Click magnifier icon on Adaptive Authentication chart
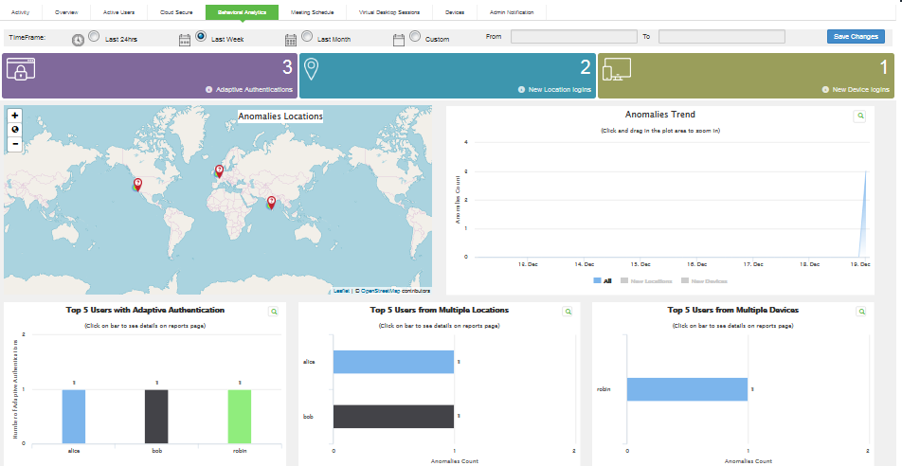 (x=274, y=311)
